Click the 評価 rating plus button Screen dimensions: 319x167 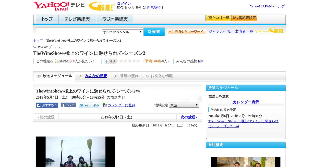point(110,61)
